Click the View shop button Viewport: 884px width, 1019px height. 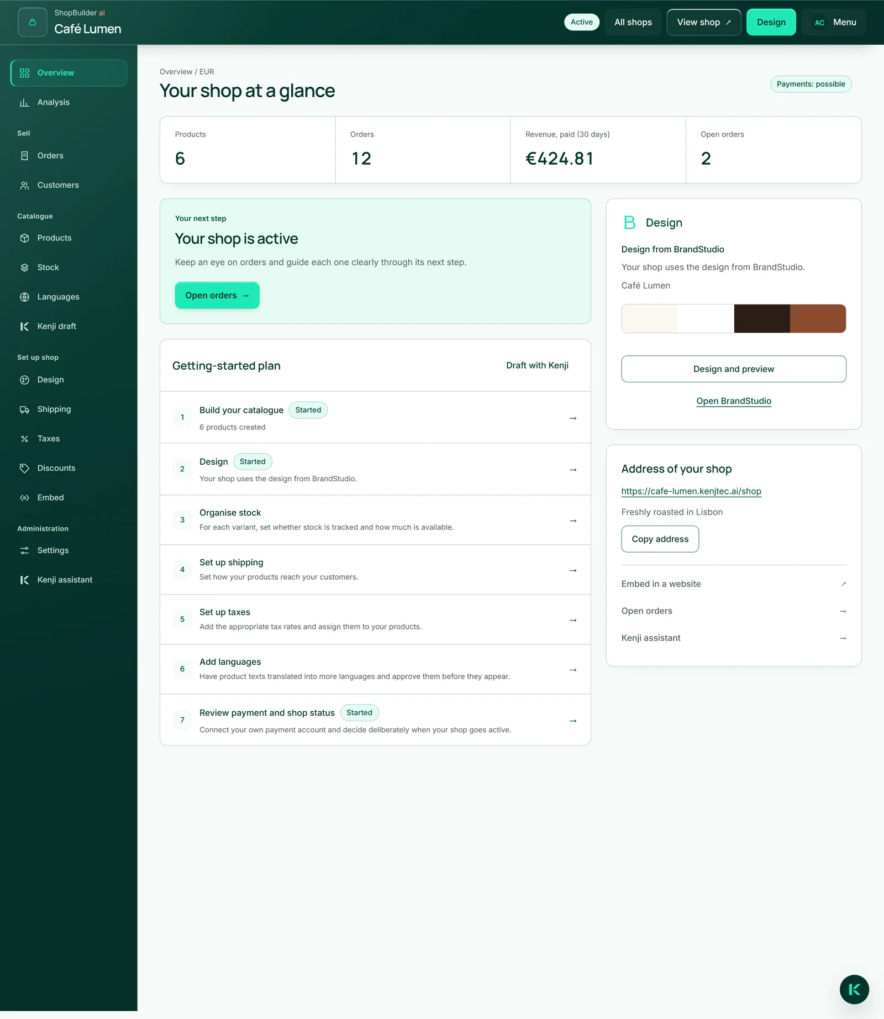704,22
